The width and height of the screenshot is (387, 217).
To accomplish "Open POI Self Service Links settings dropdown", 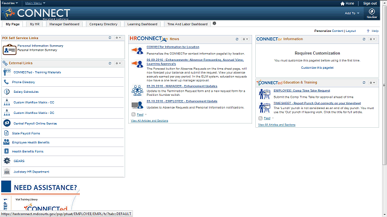I will coord(119,37).
